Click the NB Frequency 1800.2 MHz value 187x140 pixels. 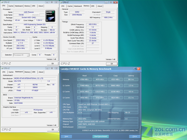(108, 18)
